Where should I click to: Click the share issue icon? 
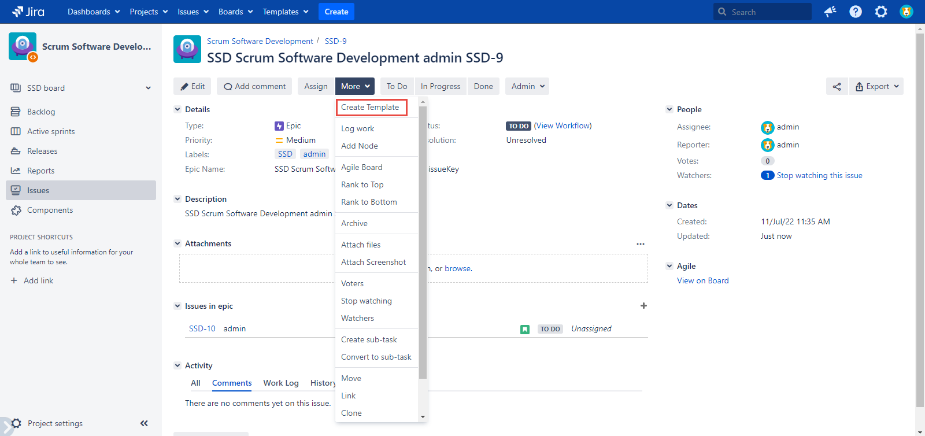837,87
